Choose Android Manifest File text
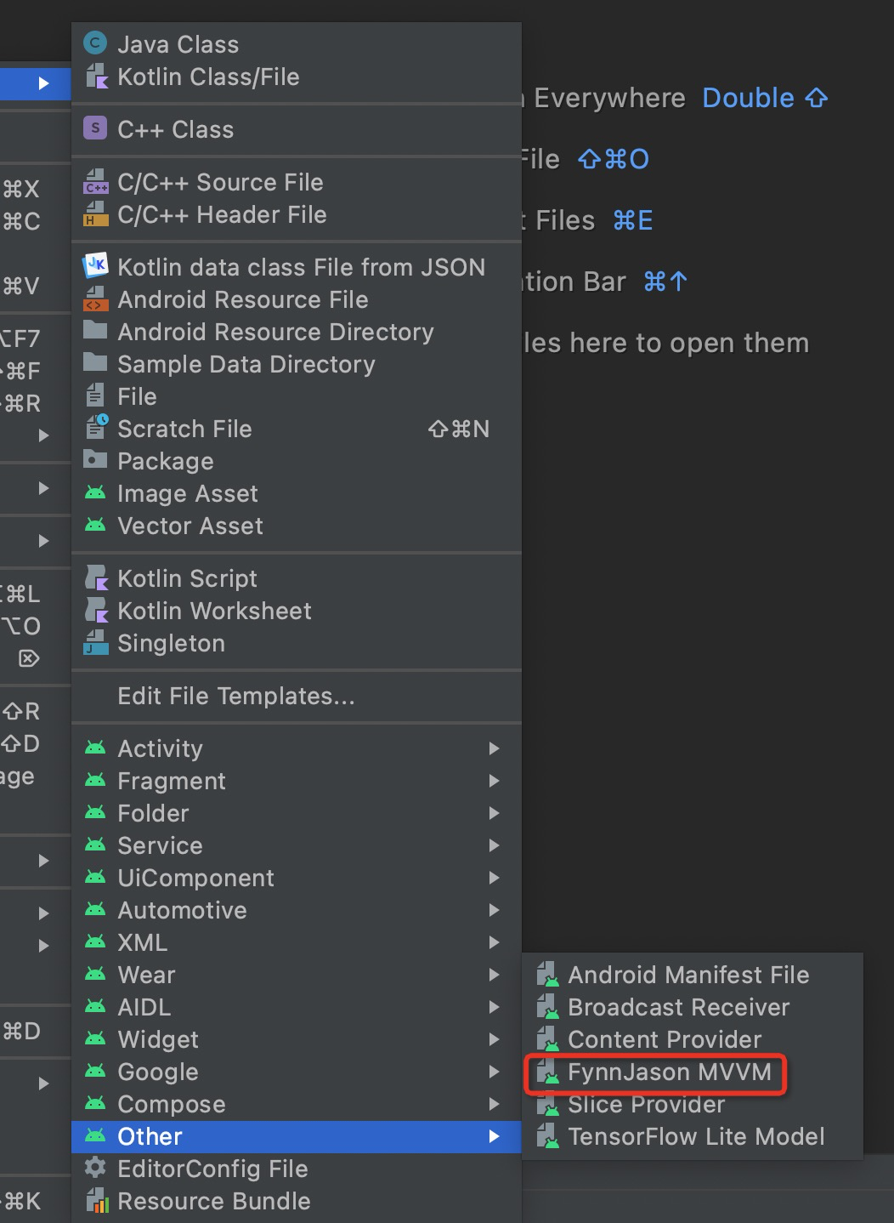Viewport: 894px width, 1223px height. tap(688, 975)
